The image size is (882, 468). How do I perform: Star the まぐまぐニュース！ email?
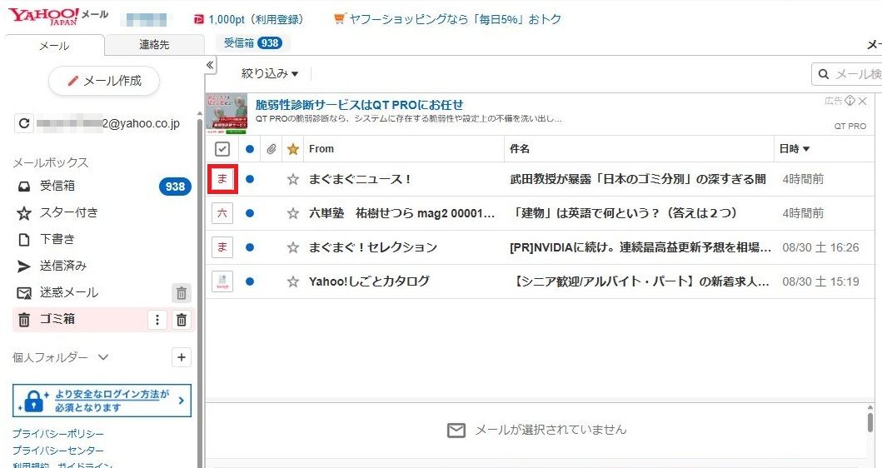[x=292, y=179]
